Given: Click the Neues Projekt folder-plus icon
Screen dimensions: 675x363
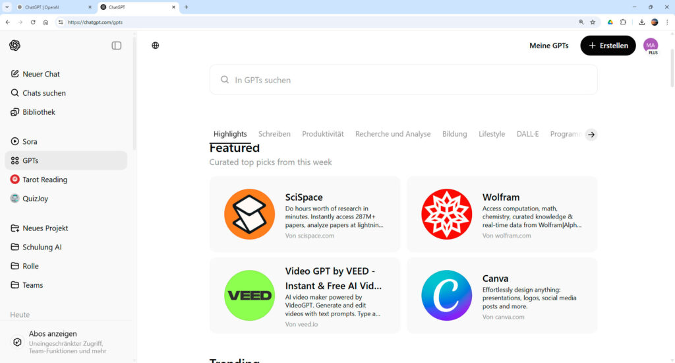Looking at the screenshot, I should point(15,228).
